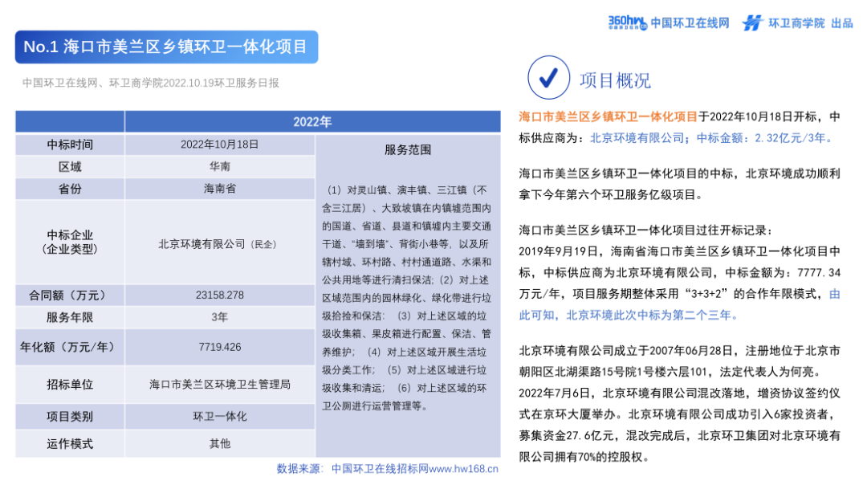The image size is (867, 485).
Task: Click the line mentioning 成立于2007年06月28日
Action: [x=680, y=351]
